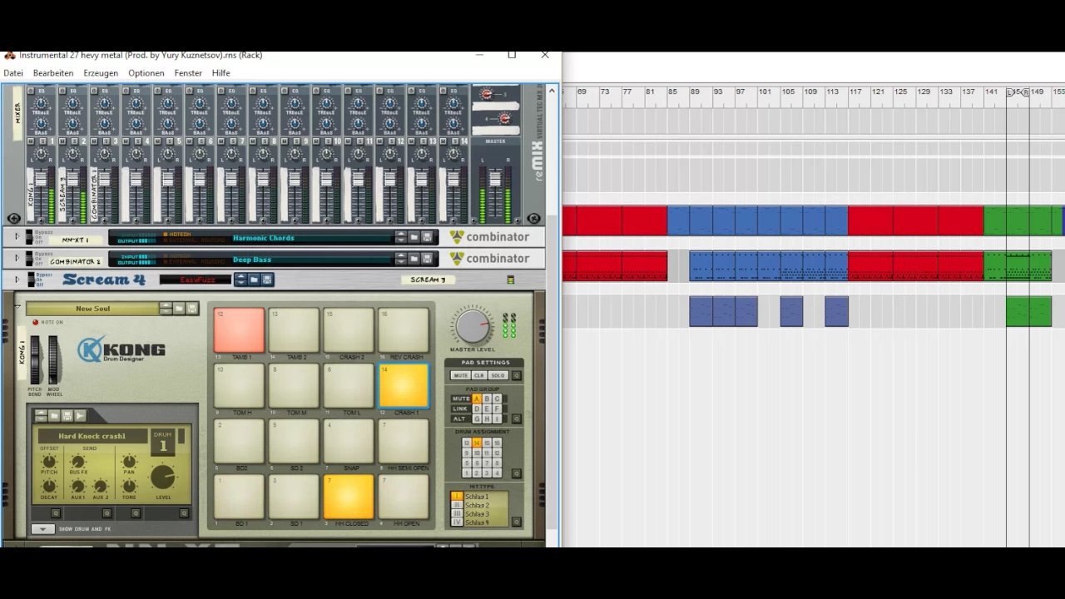Enable pad group Link D
This screenshot has width=1065, height=599.
pos(477,408)
